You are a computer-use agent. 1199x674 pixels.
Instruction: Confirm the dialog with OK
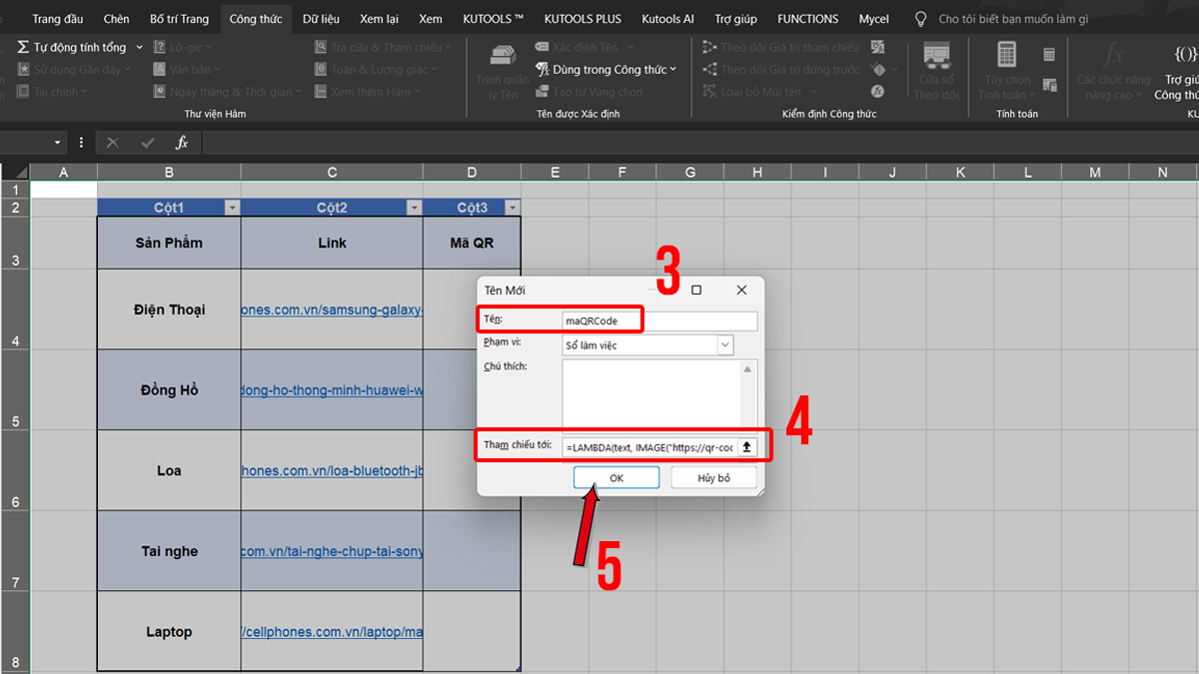[615, 477]
